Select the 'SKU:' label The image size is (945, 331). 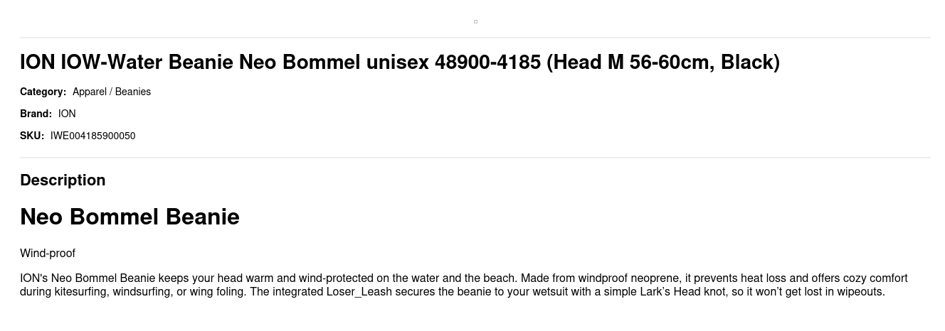click(x=32, y=136)
